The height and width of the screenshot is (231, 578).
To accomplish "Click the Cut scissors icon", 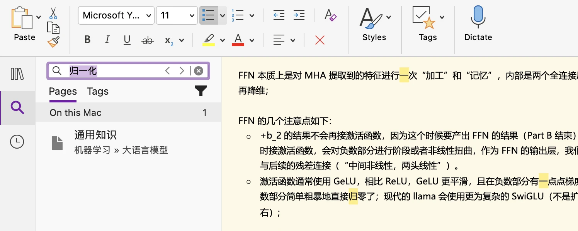I will point(53,13).
